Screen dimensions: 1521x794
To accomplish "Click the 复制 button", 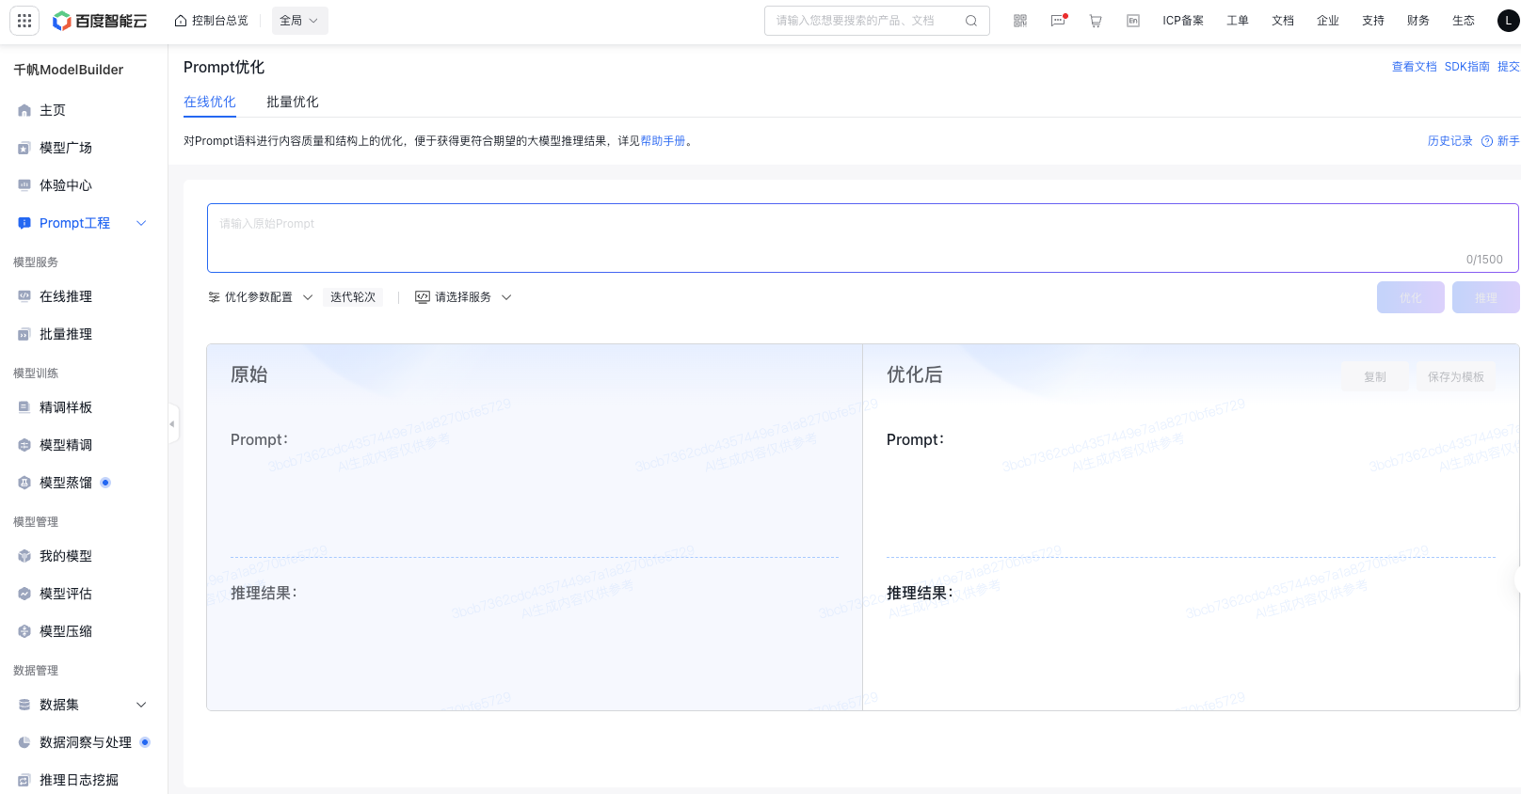I will point(1375,376).
